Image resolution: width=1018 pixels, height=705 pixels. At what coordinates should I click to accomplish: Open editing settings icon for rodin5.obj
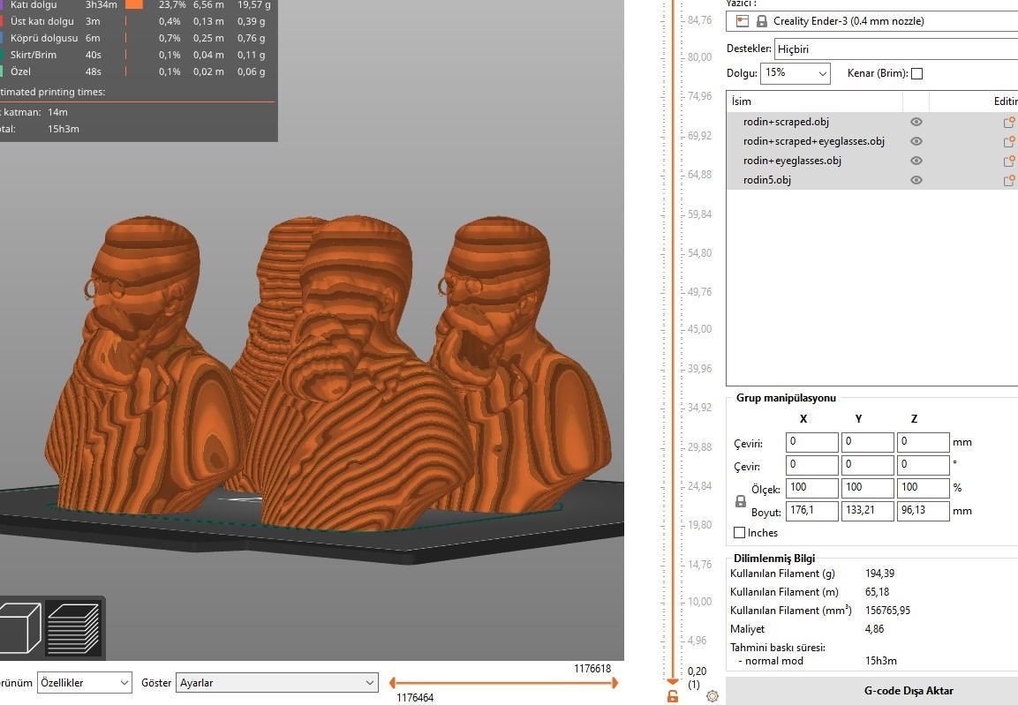(x=1007, y=180)
